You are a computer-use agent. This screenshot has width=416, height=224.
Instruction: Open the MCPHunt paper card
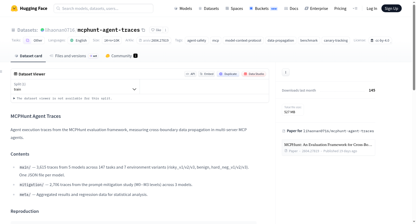(x=328, y=148)
